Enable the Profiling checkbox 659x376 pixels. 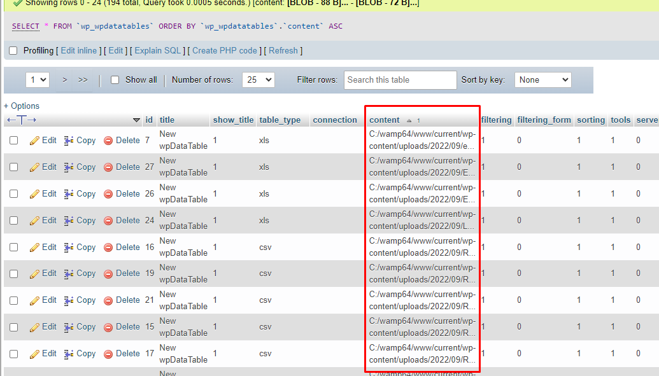coord(13,51)
